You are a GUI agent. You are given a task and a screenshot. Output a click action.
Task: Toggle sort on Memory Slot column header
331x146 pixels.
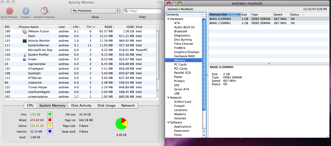(x=225, y=14)
